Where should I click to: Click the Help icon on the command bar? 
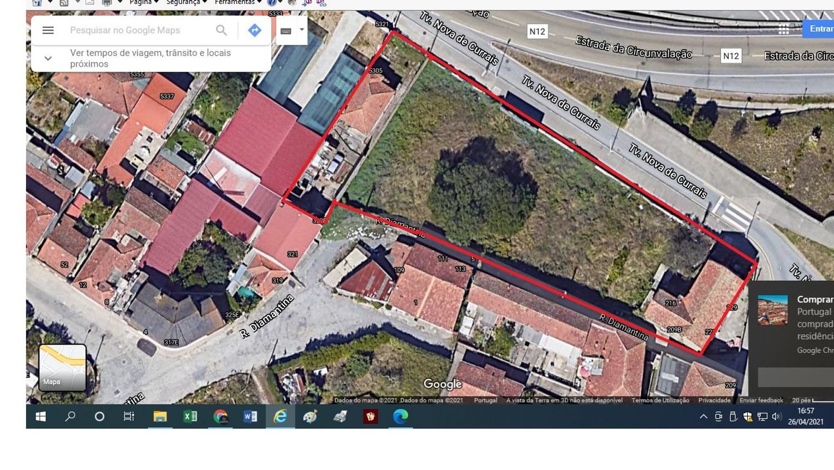click(x=271, y=2)
